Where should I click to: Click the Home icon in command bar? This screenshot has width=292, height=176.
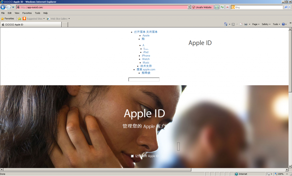(226, 24)
